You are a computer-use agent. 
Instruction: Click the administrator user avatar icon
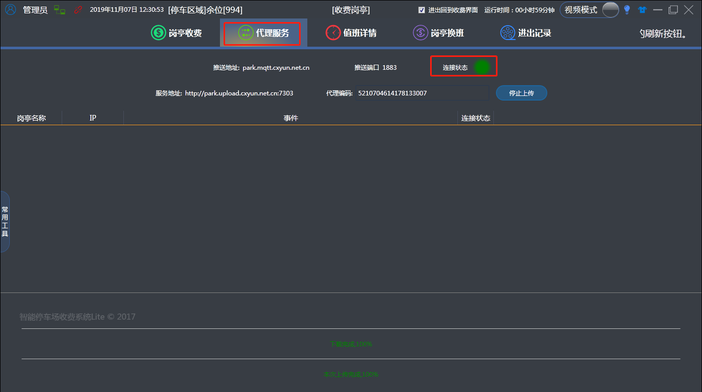click(11, 10)
